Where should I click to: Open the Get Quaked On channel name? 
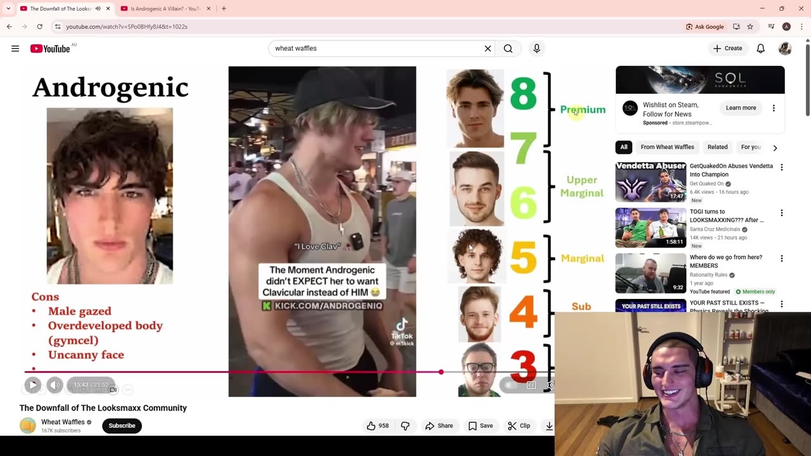706,184
